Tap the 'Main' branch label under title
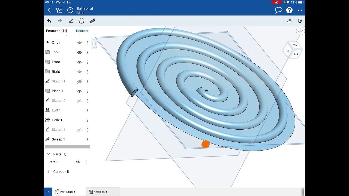The height and width of the screenshot is (196, 349). pos(80,13)
